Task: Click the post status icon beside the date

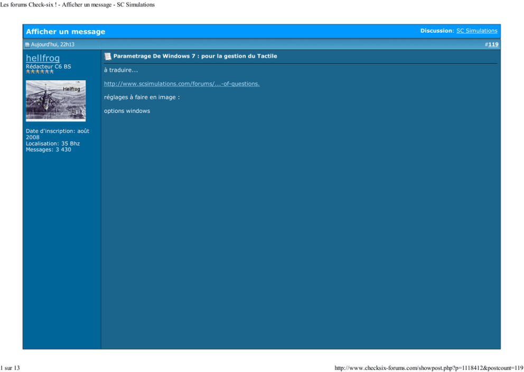Action: coord(27,45)
